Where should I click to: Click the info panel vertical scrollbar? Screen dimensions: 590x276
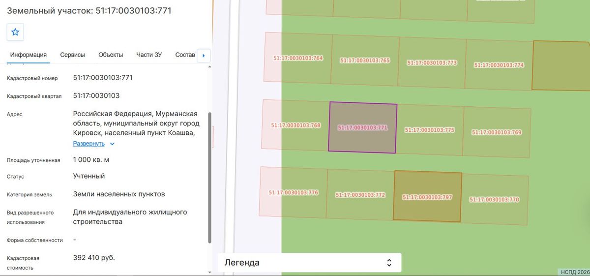(x=210, y=177)
